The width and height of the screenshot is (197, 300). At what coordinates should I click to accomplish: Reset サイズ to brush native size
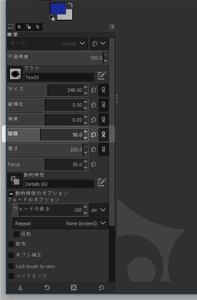tap(93, 90)
